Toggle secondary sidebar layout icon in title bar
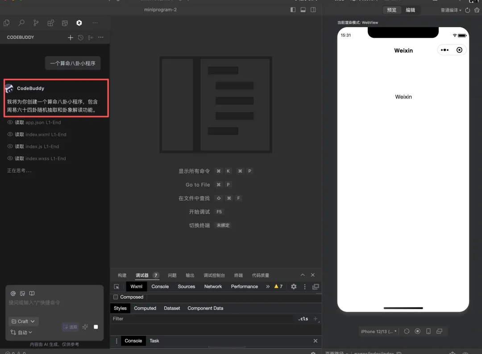This screenshot has width=482, height=354. click(x=313, y=10)
